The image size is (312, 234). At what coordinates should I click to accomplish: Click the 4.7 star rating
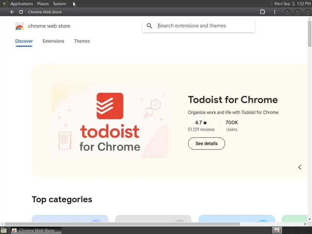pyautogui.click(x=201, y=122)
